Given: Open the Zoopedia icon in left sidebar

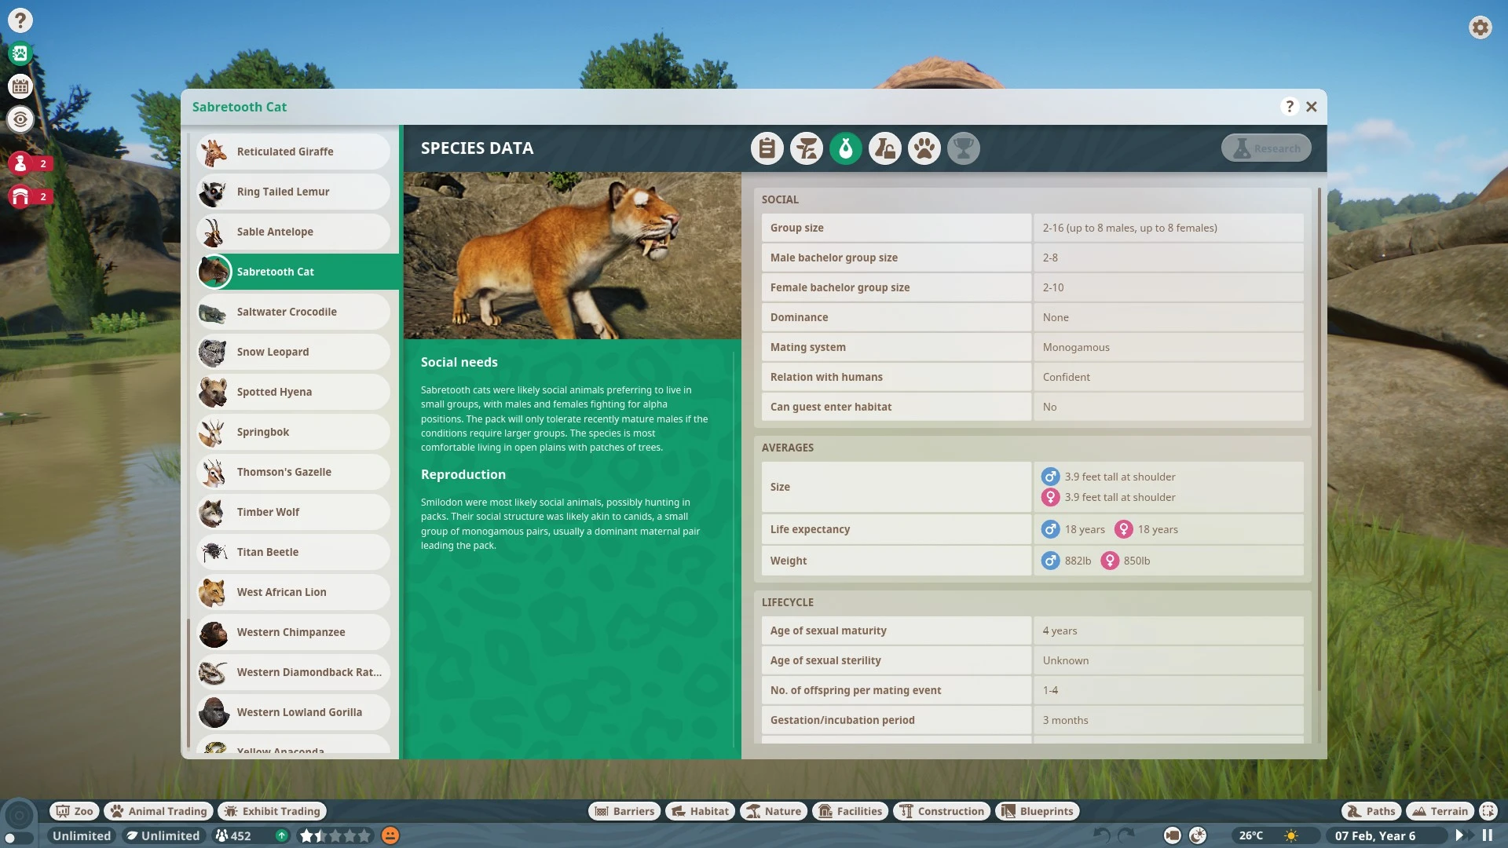Looking at the screenshot, I should tap(20, 53).
